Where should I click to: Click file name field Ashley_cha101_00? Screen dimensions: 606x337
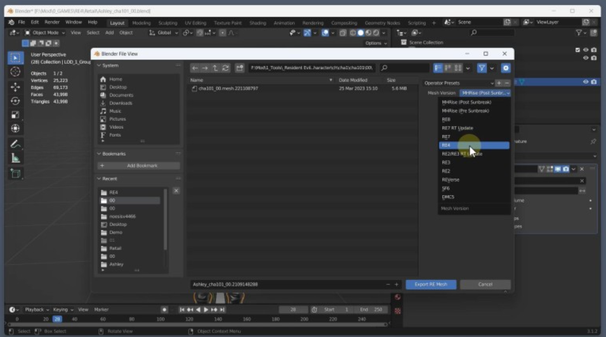click(x=287, y=284)
